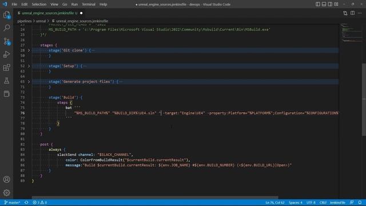This screenshot has height=206, width=366.
Task: Click the unsaved dot on the editor tab
Action: pyautogui.click(x=81, y=13)
